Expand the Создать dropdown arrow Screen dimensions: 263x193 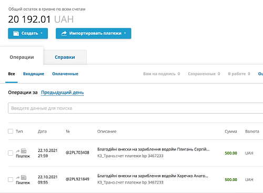tap(42, 33)
